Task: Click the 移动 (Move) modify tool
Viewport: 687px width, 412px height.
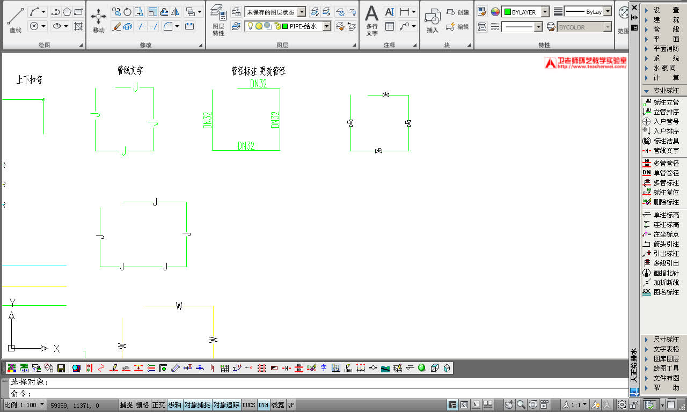Action: pyautogui.click(x=98, y=20)
